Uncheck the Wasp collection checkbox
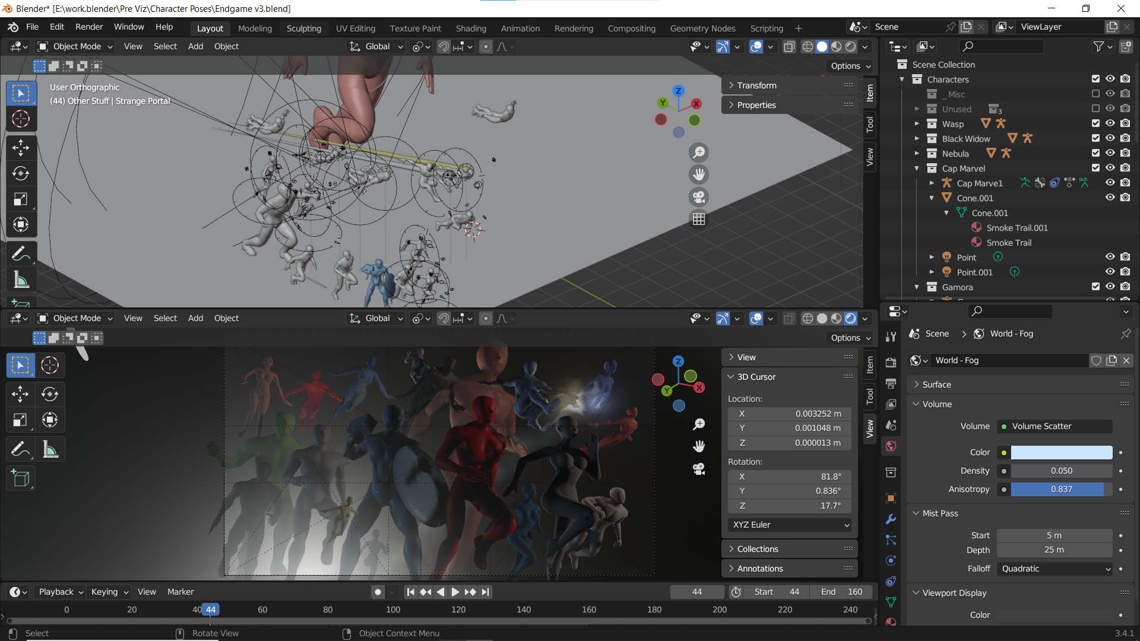 pyautogui.click(x=1095, y=123)
